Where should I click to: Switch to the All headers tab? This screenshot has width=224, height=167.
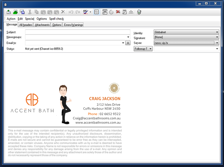pyautogui.click(x=26, y=25)
